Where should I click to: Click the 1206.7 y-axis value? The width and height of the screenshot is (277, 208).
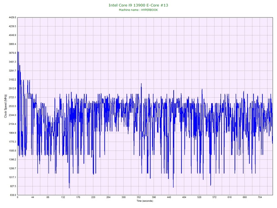[12, 168]
